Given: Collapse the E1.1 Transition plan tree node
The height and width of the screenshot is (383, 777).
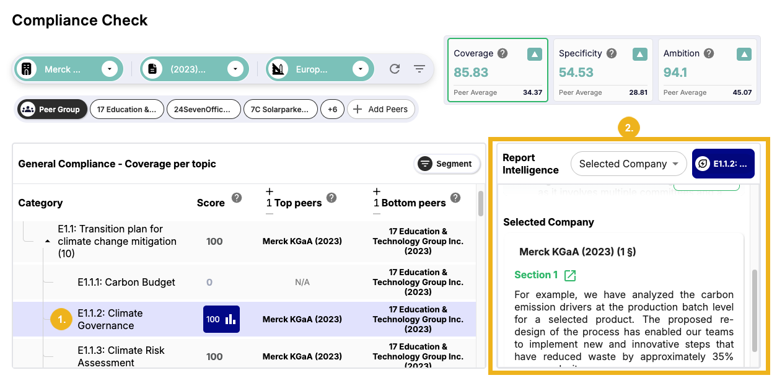Looking at the screenshot, I should click(x=48, y=241).
